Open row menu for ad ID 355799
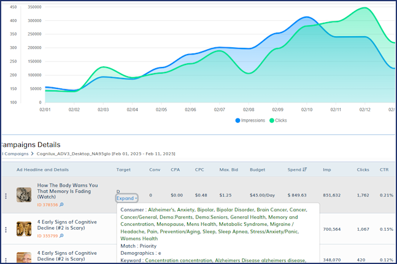397x264 pixels. coord(6,230)
